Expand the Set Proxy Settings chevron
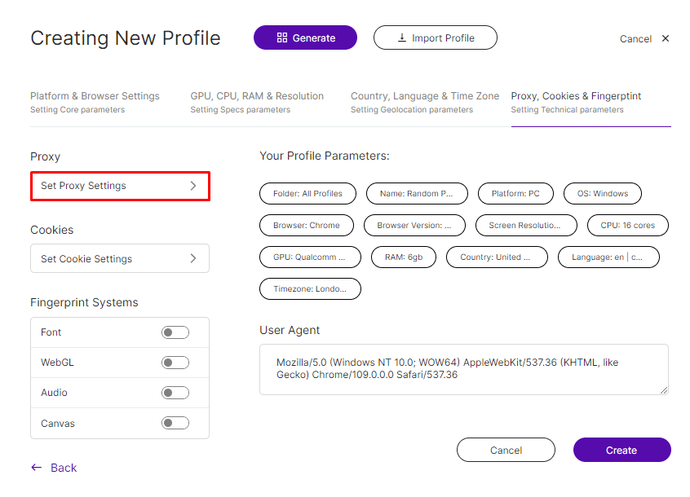Viewport: 690px width, 497px height. pyautogui.click(x=193, y=186)
